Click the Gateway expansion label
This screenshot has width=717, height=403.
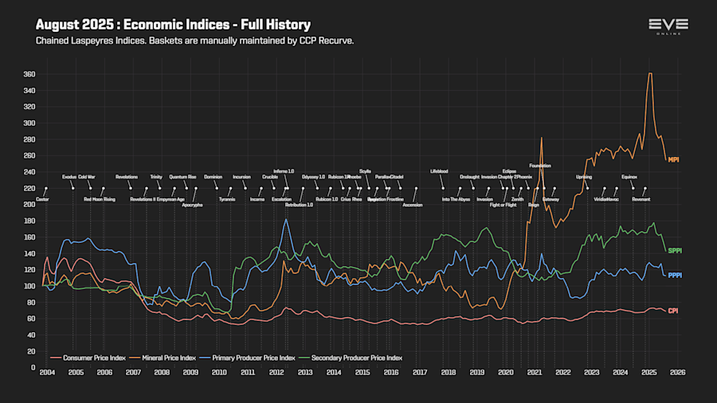pyautogui.click(x=550, y=200)
